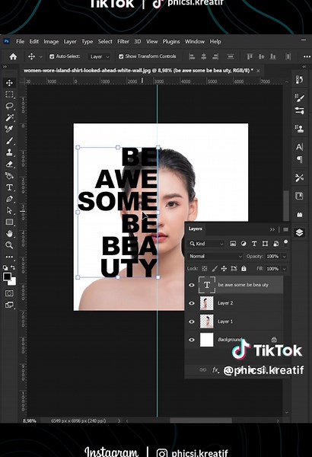Open the Plugins menu

[x=171, y=41]
